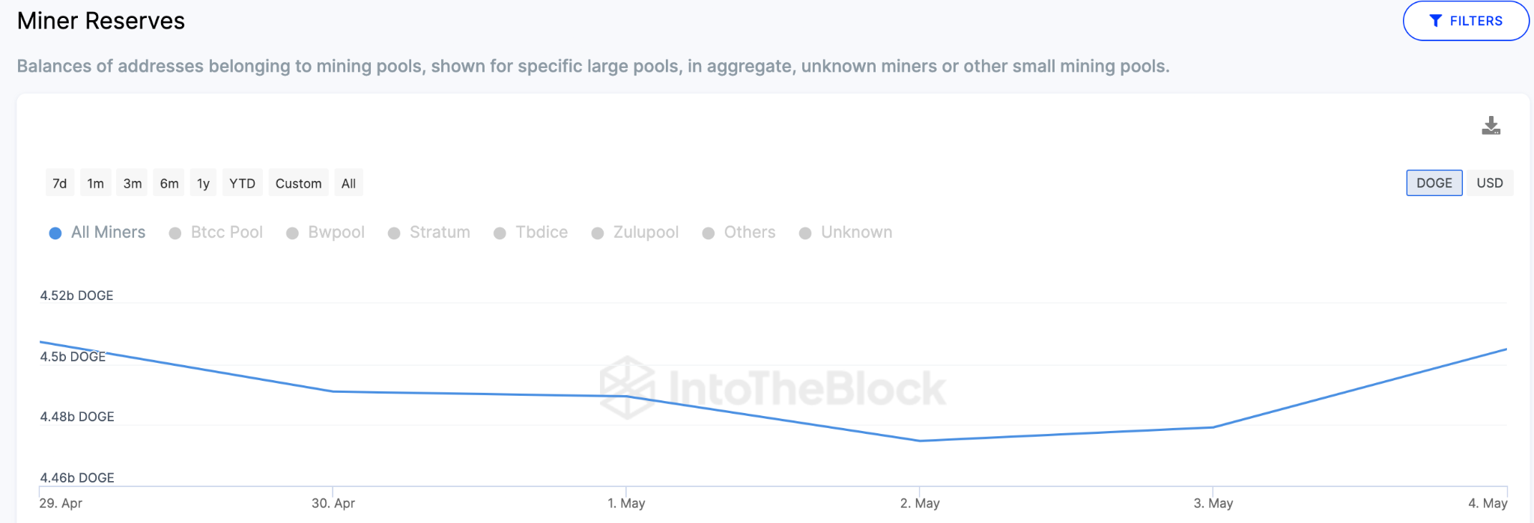This screenshot has height=523, width=1534.
Task: Choose the 3m time range
Action: (x=133, y=183)
